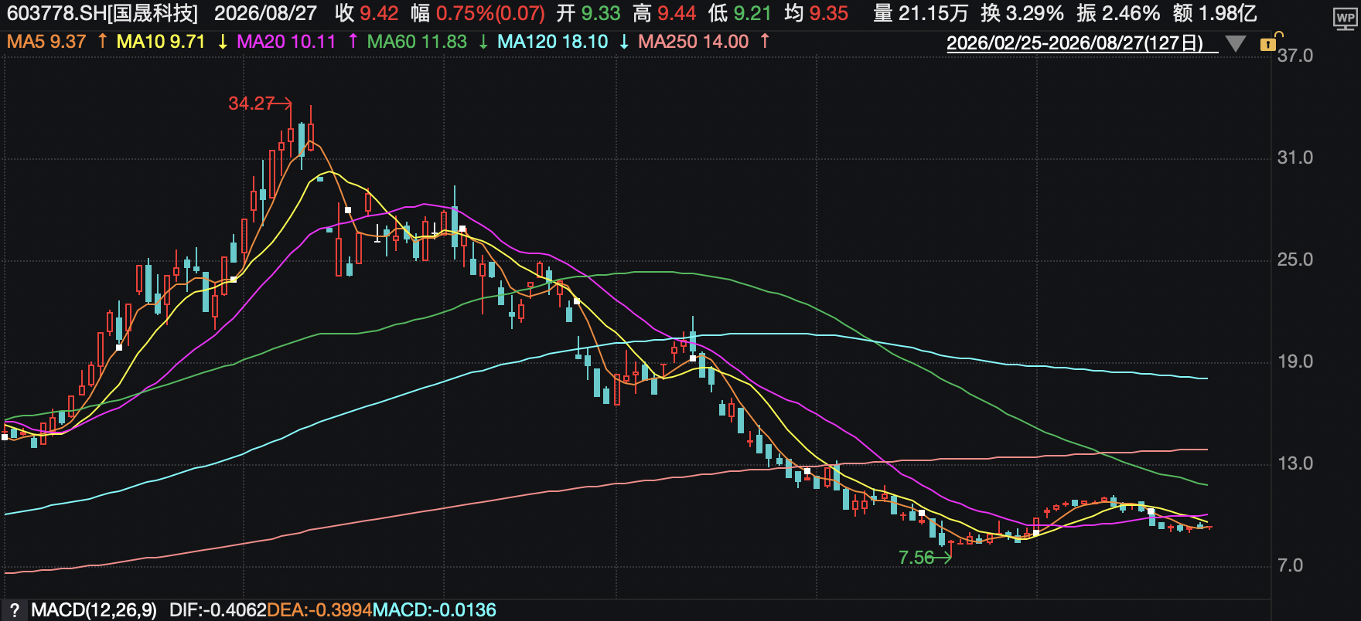Click the MA120 18.10 indicator label
The height and width of the screenshot is (621, 1361).
(x=552, y=42)
